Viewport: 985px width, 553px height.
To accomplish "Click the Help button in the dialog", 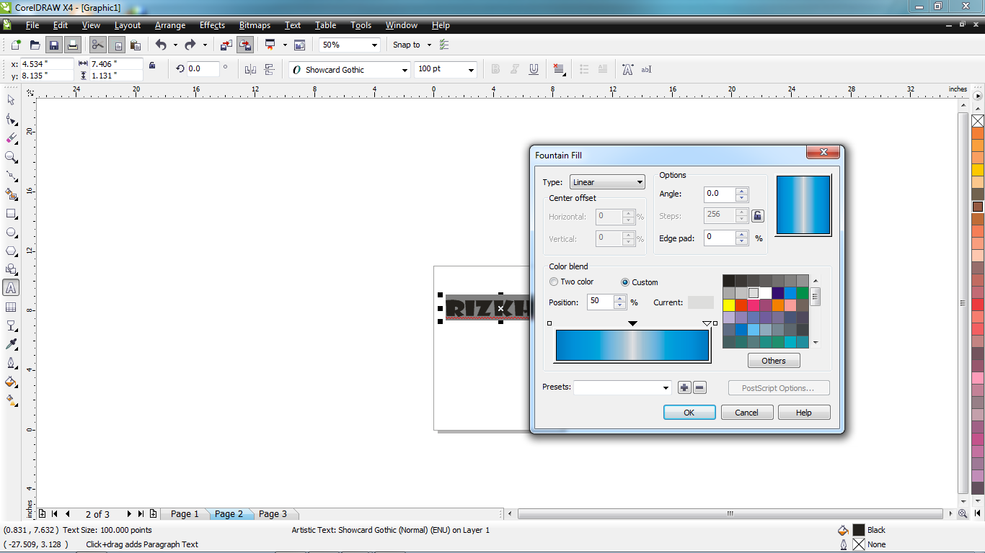I will coord(804,413).
